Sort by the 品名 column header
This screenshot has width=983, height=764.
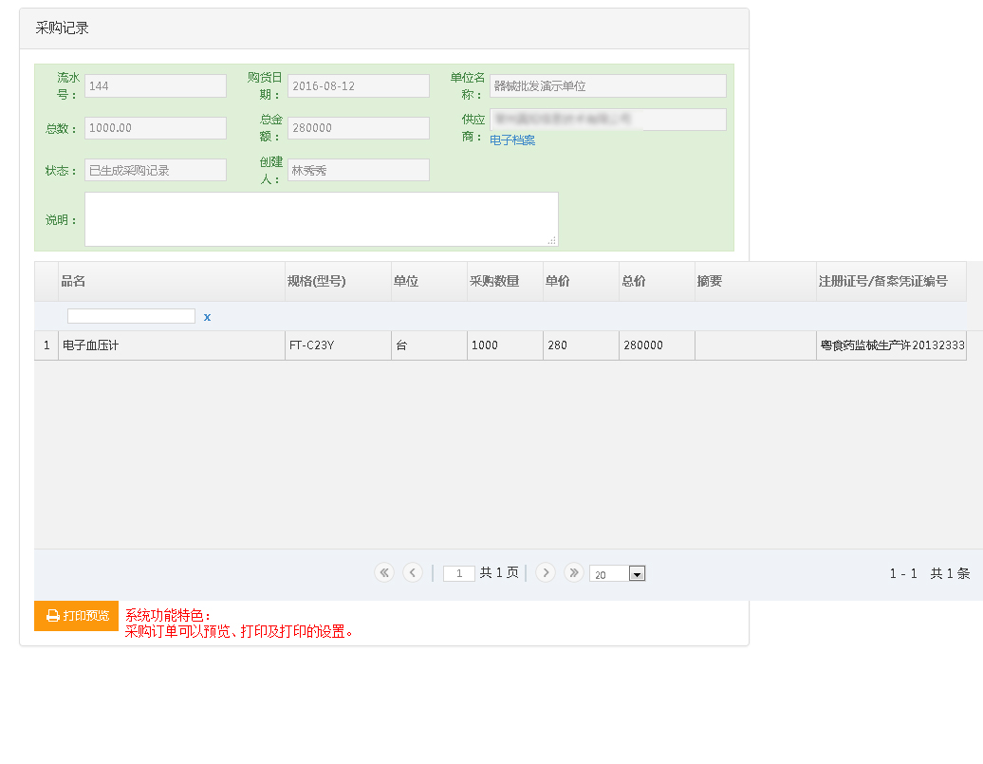pos(171,282)
